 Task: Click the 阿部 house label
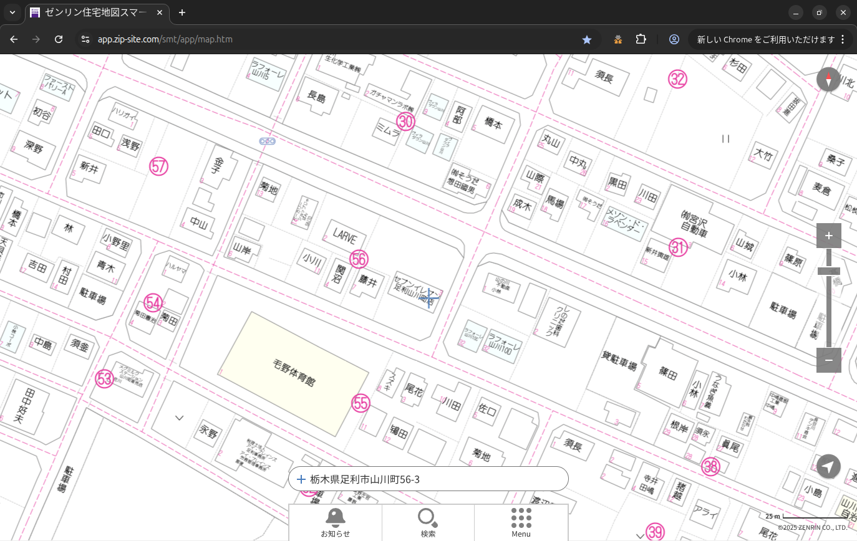point(461,116)
